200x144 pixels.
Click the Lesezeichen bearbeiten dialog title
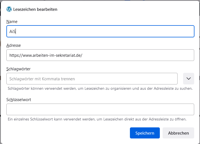35,9
